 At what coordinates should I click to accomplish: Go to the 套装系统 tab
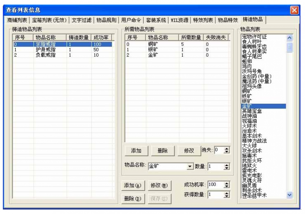point(156,20)
